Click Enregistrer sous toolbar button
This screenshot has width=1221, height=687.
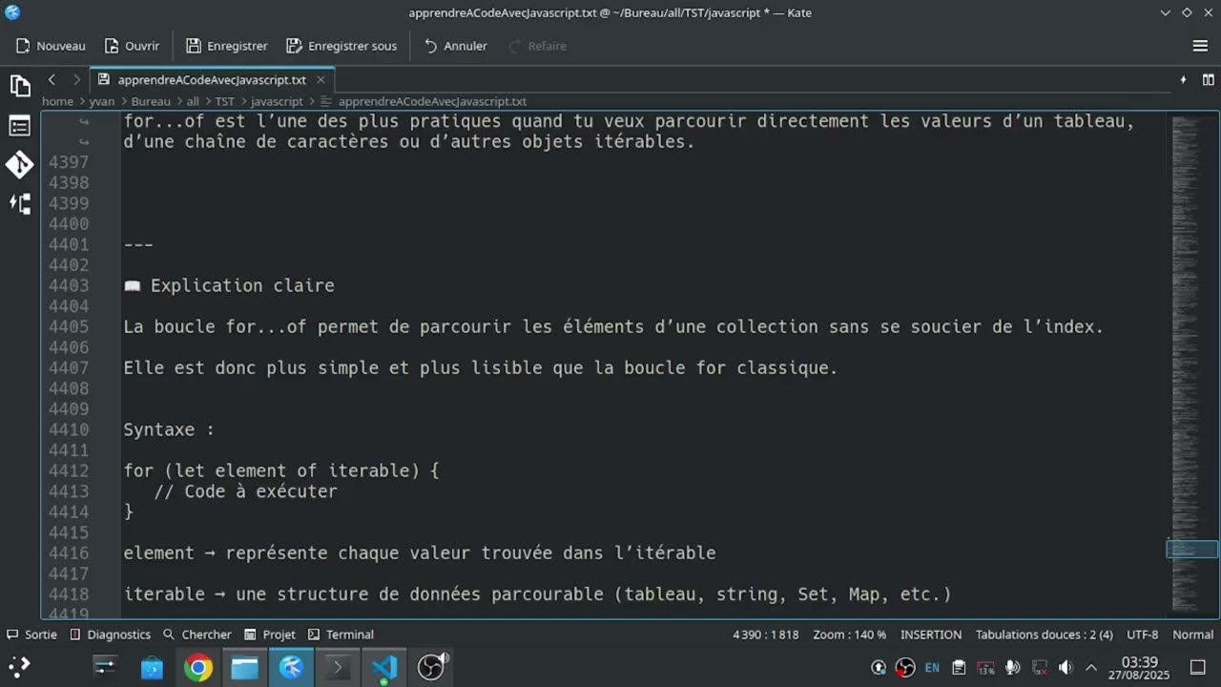341,46
